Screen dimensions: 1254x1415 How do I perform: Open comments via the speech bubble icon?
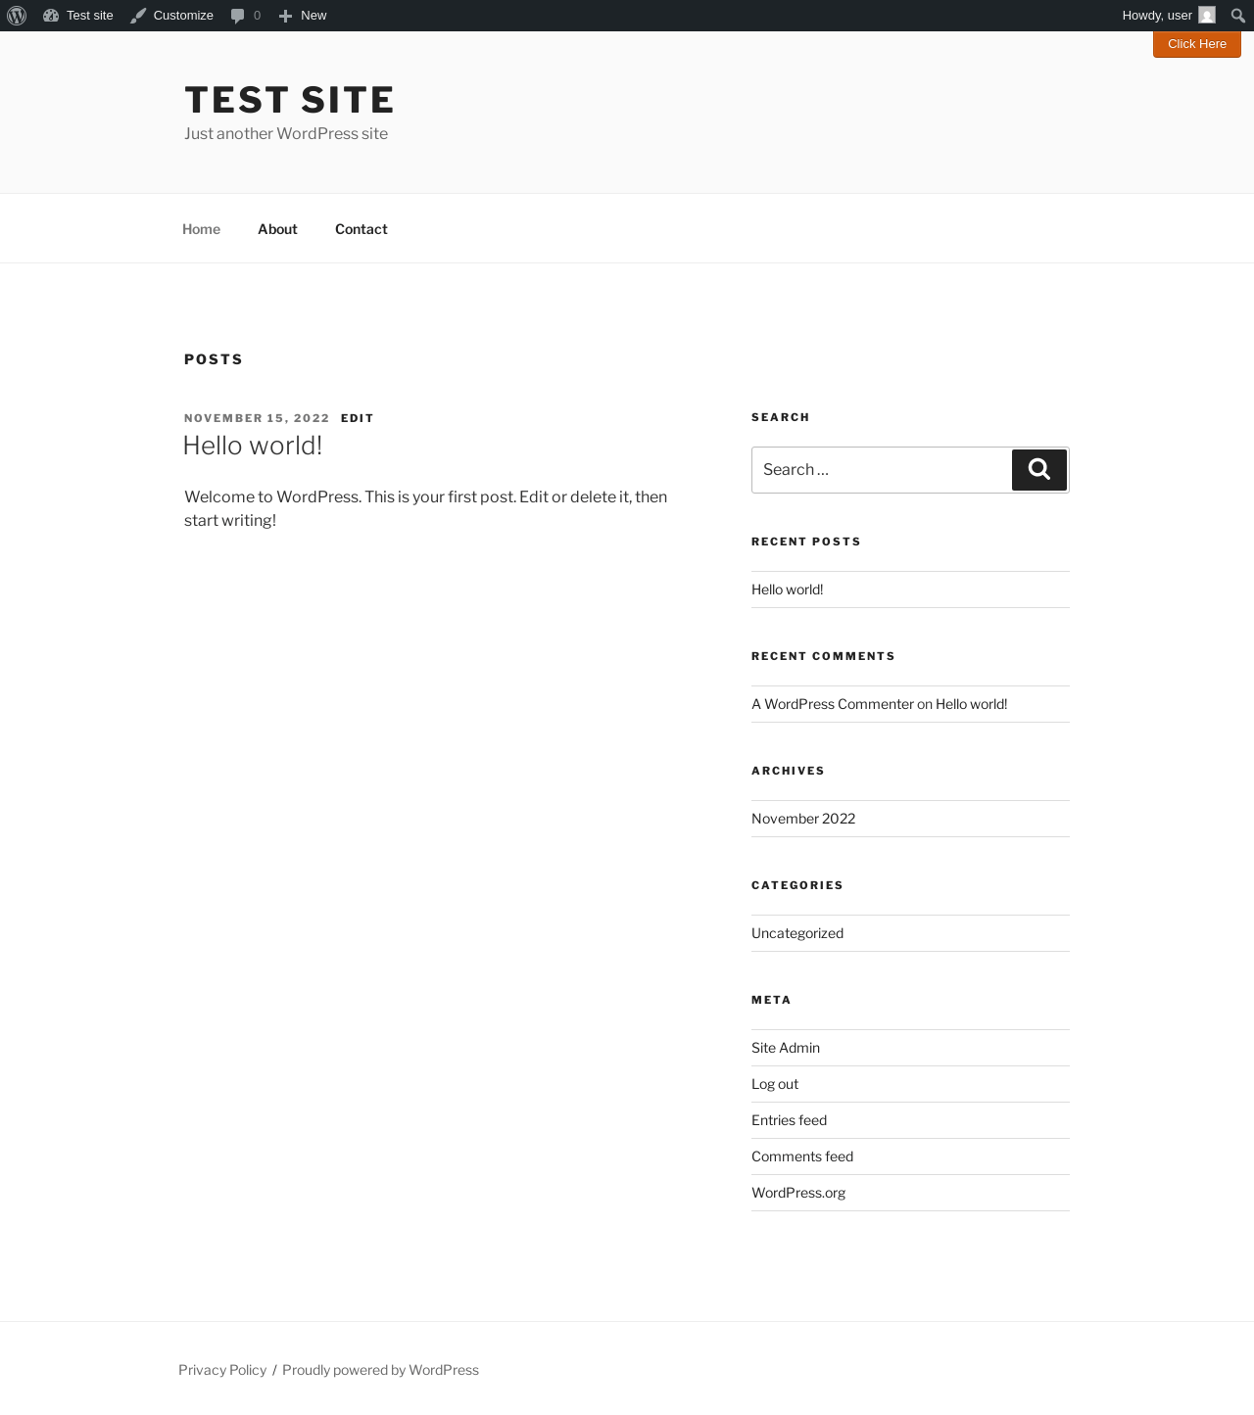237,16
